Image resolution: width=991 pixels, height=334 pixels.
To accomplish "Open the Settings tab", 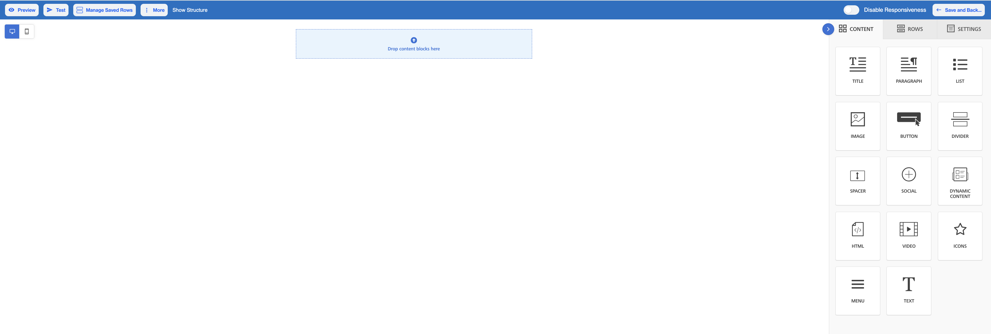I will point(964,29).
